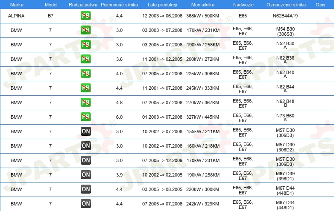Click the 3.6 engine capacity cell
334x211 pixels.
(119, 59)
